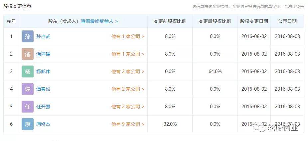This screenshot has width=308, height=141.
Task: Expand 孙占武's 他有 1 家公司 list
Action: point(128,36)
